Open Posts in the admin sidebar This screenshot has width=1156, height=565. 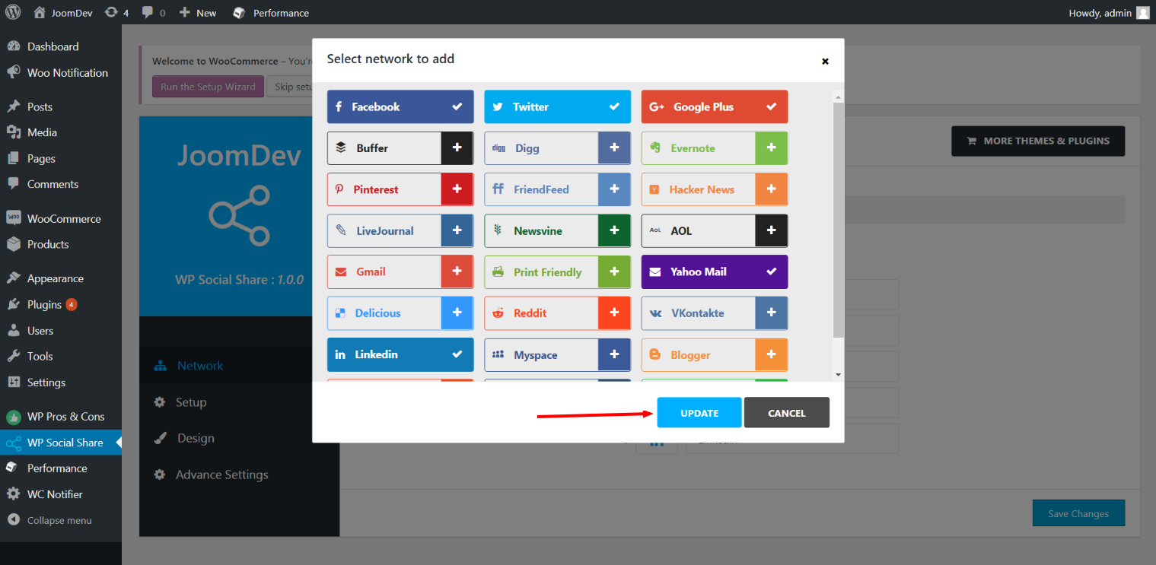[61, 106]
